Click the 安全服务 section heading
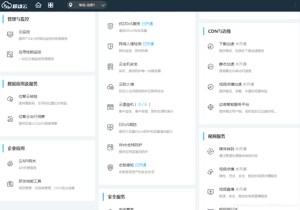300x210 pixels. pyautogui.click(x=116, y=197)
